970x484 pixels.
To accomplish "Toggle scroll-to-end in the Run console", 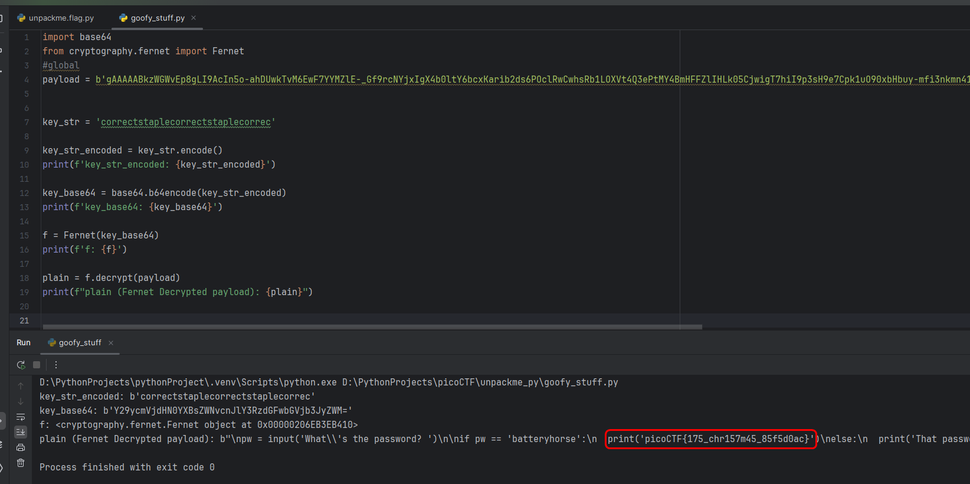I will pyautogui.click(x=21, y=432).
